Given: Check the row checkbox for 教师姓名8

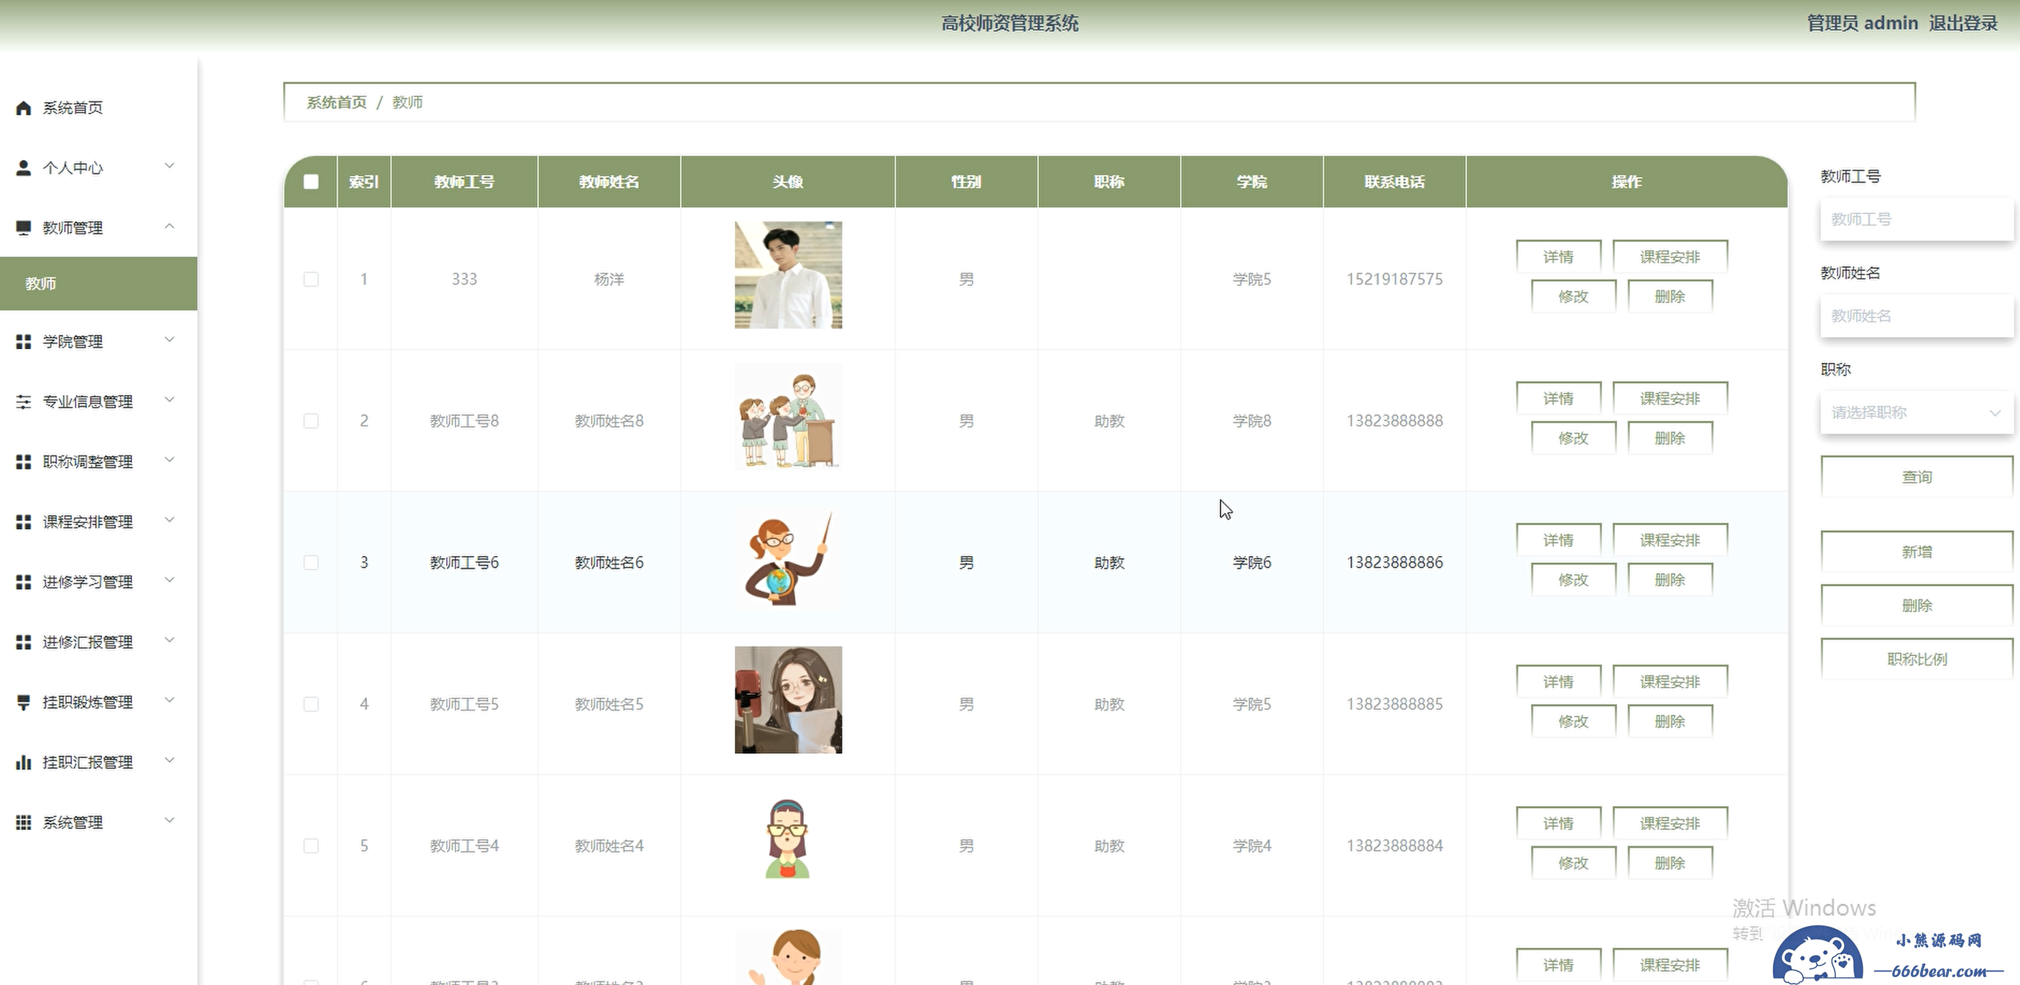Looking at the screenshot, I should (311, 421).
